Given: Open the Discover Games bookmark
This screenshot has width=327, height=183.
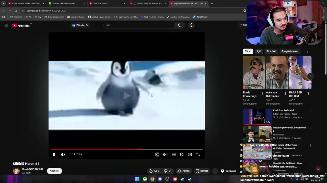Looking at the screenshot, I should coord(76,17).
